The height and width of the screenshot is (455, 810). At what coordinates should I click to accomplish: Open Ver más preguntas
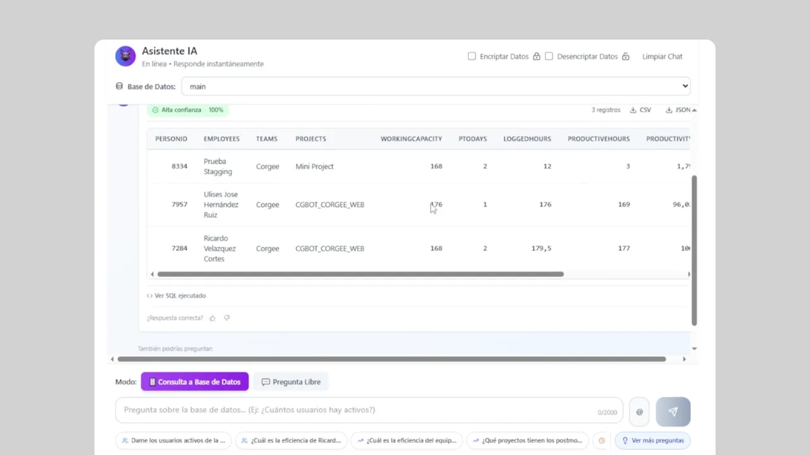[x=652, y=440]
